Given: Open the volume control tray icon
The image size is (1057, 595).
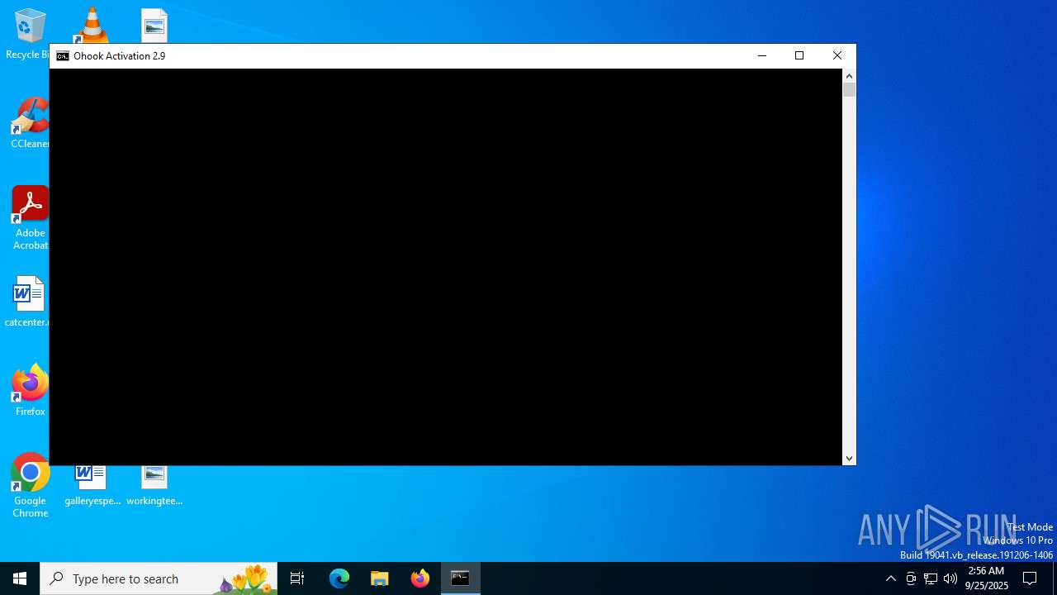Looking at the screenshot, I should pyautogui.click(x=950, y=578).
